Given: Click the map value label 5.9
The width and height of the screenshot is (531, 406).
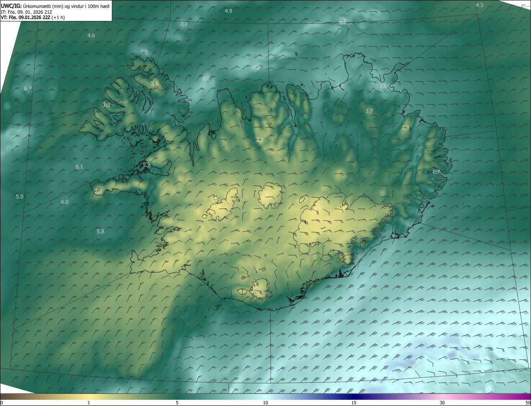Looking at the screenshot, I should 146,165.
